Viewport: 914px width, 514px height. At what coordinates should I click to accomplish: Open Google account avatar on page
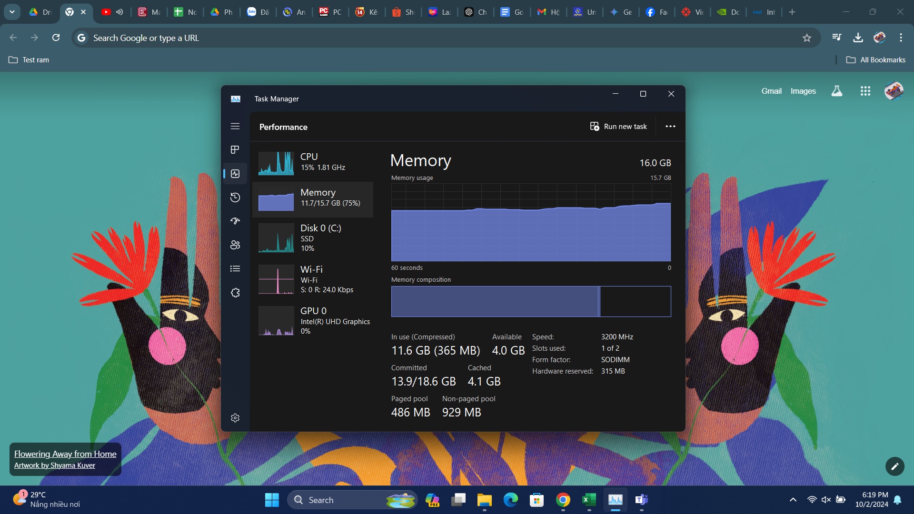pos(894,90)
